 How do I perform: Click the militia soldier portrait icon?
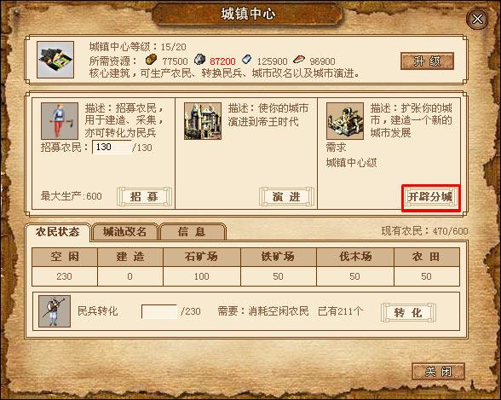coord(55,311)
